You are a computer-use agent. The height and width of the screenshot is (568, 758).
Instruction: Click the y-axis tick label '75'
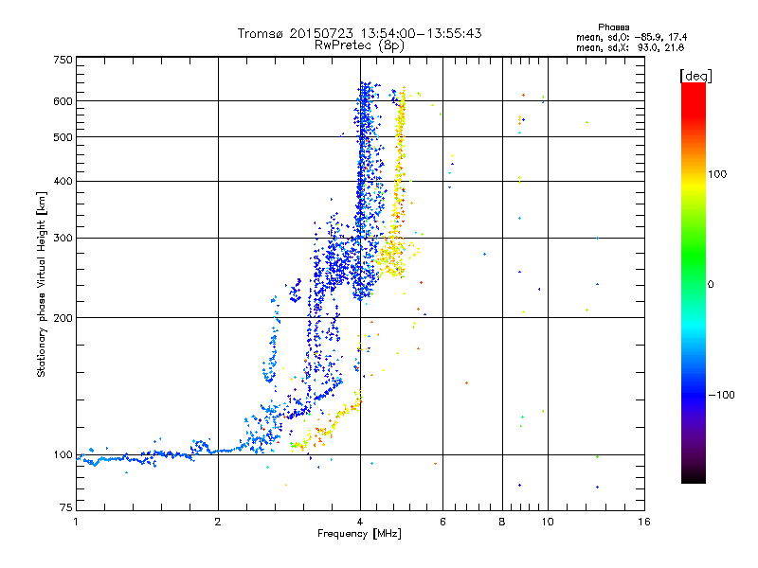pyautogui.click(x=66, y=507)
